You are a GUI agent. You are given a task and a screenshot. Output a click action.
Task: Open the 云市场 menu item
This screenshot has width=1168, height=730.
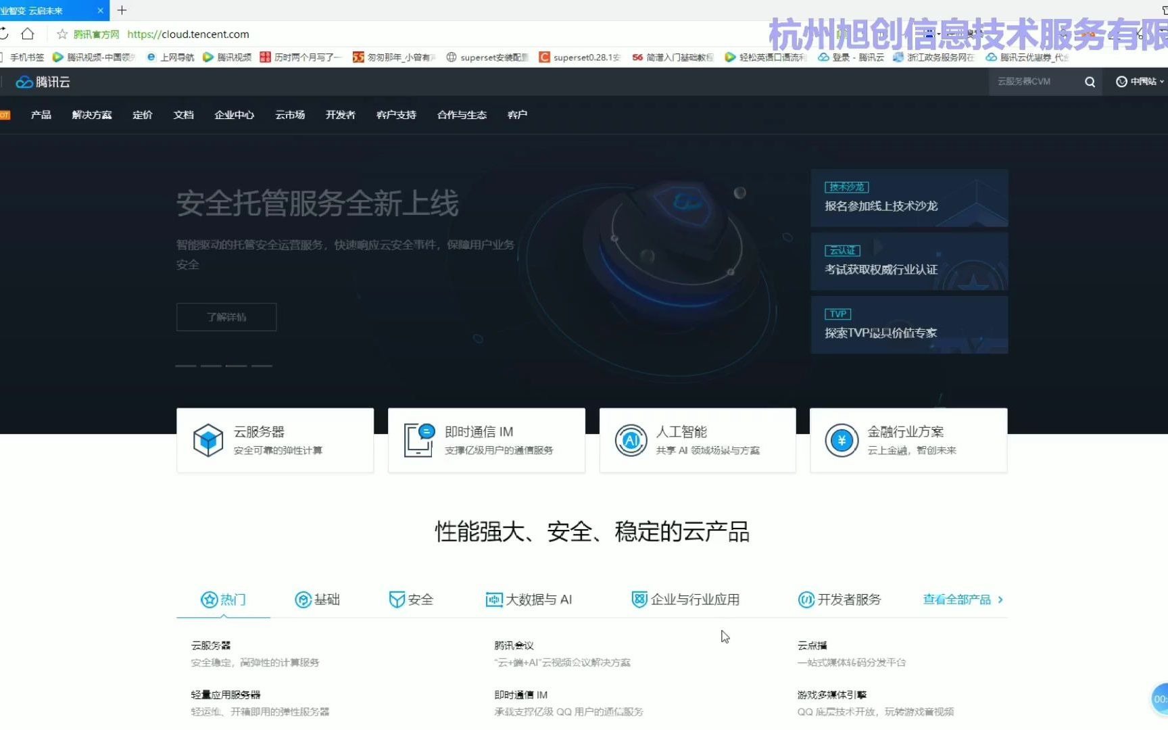(290, 115)
